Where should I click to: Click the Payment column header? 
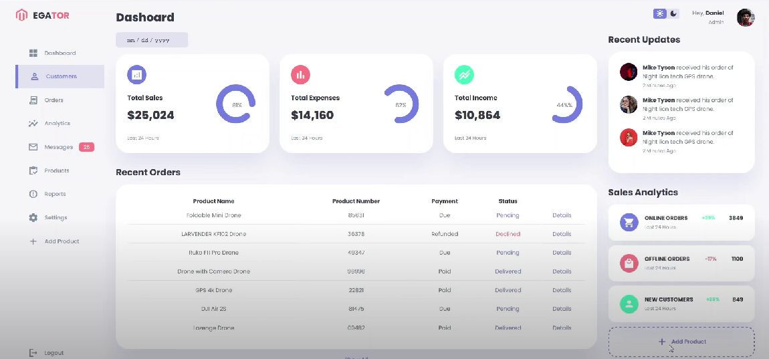coord(444,201)
